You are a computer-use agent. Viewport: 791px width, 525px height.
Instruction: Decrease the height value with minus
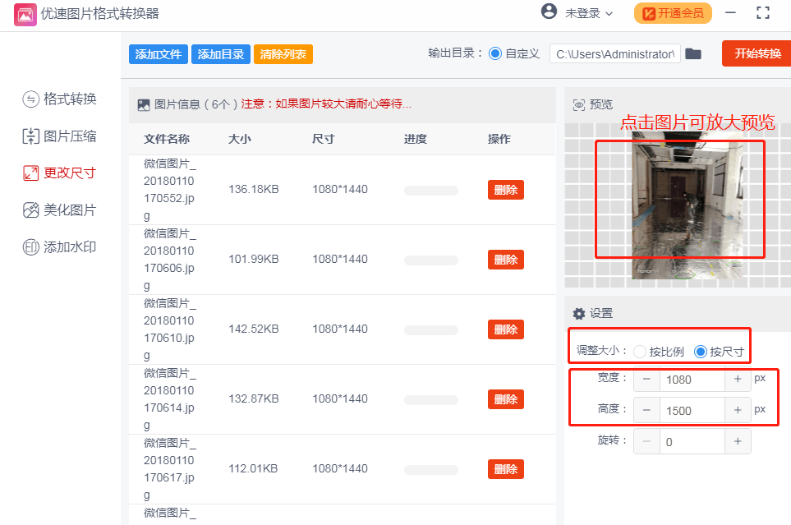(x=646, y=411)
